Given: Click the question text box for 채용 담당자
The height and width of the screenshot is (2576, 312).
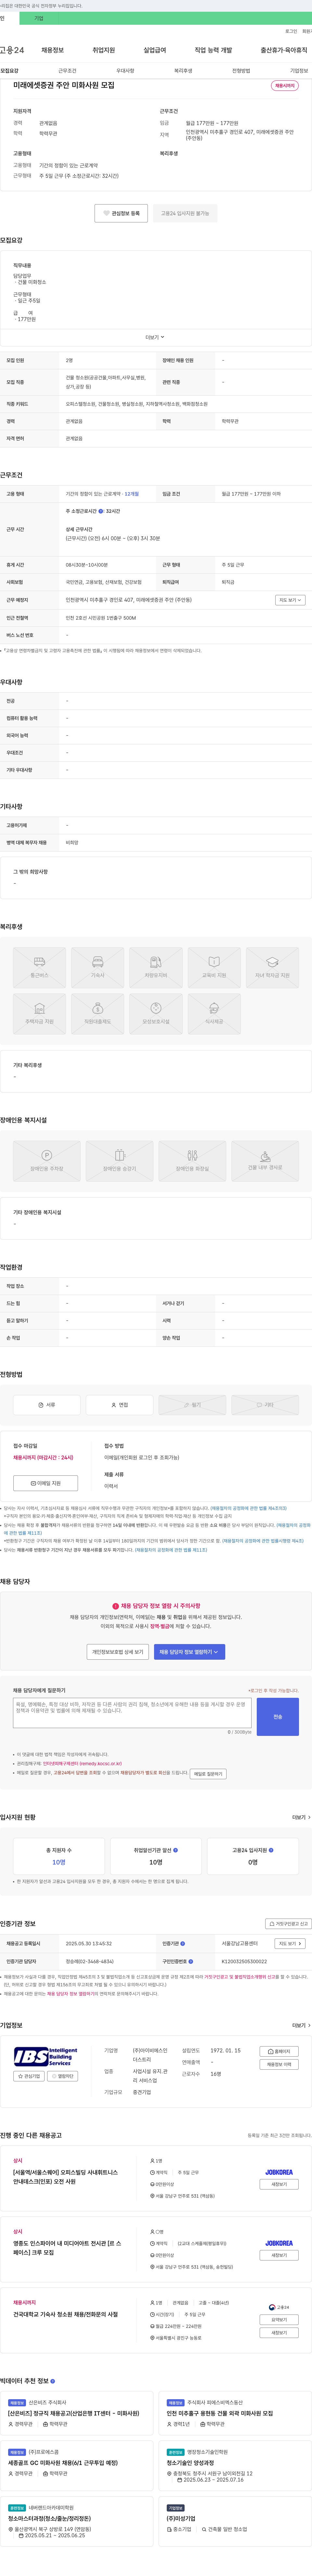Looking at the screenshot, I should pos(133,1713).
